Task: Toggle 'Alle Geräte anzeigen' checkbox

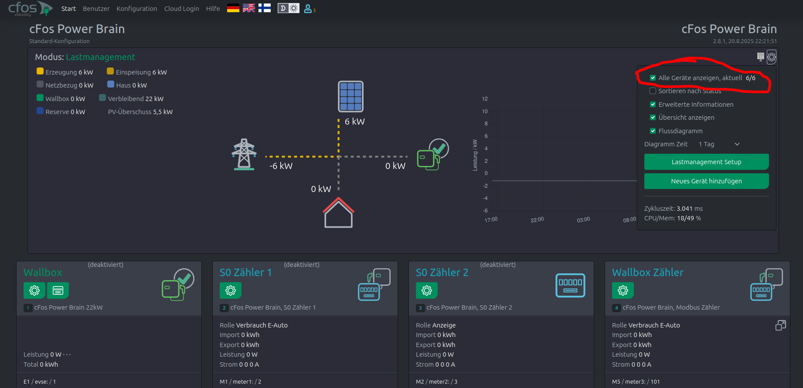Action: click(653, 78)
